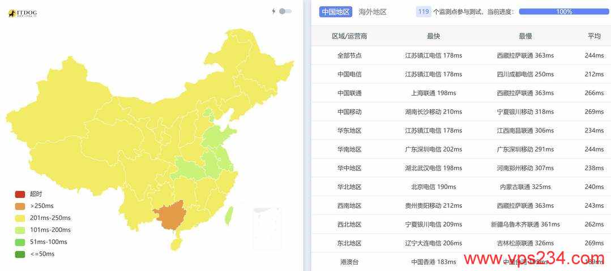Screen dimensions: 611x271
Task: Select the 中国联通 row
Action: (x=461, y=93)
